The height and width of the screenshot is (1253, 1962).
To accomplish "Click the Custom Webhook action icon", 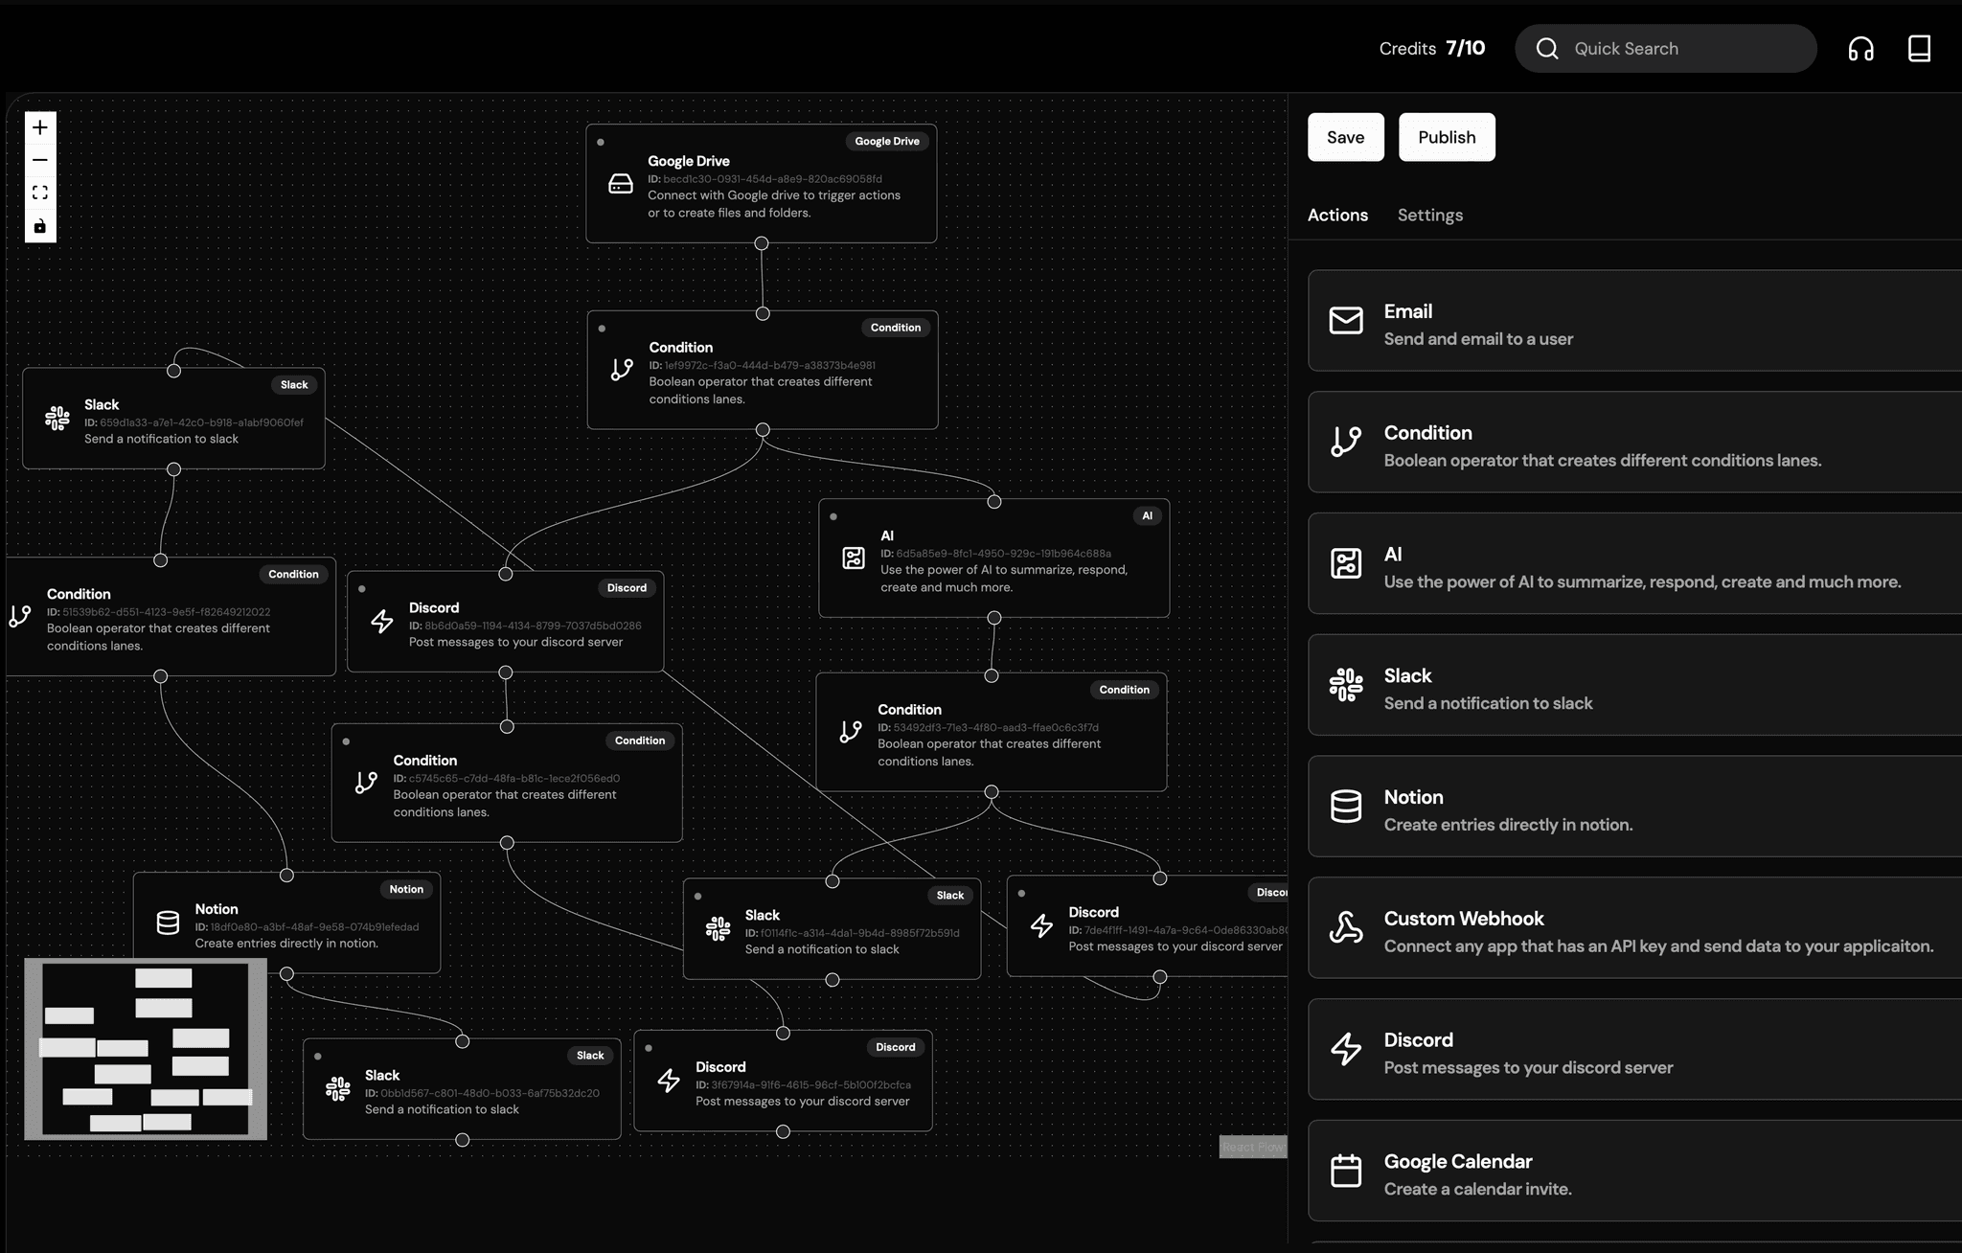I will pos(1346,927).
